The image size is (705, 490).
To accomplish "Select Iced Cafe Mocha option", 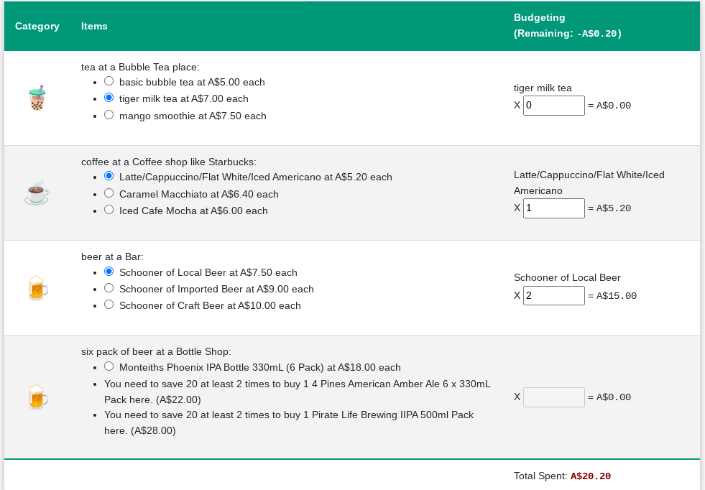I will (109, 210).
